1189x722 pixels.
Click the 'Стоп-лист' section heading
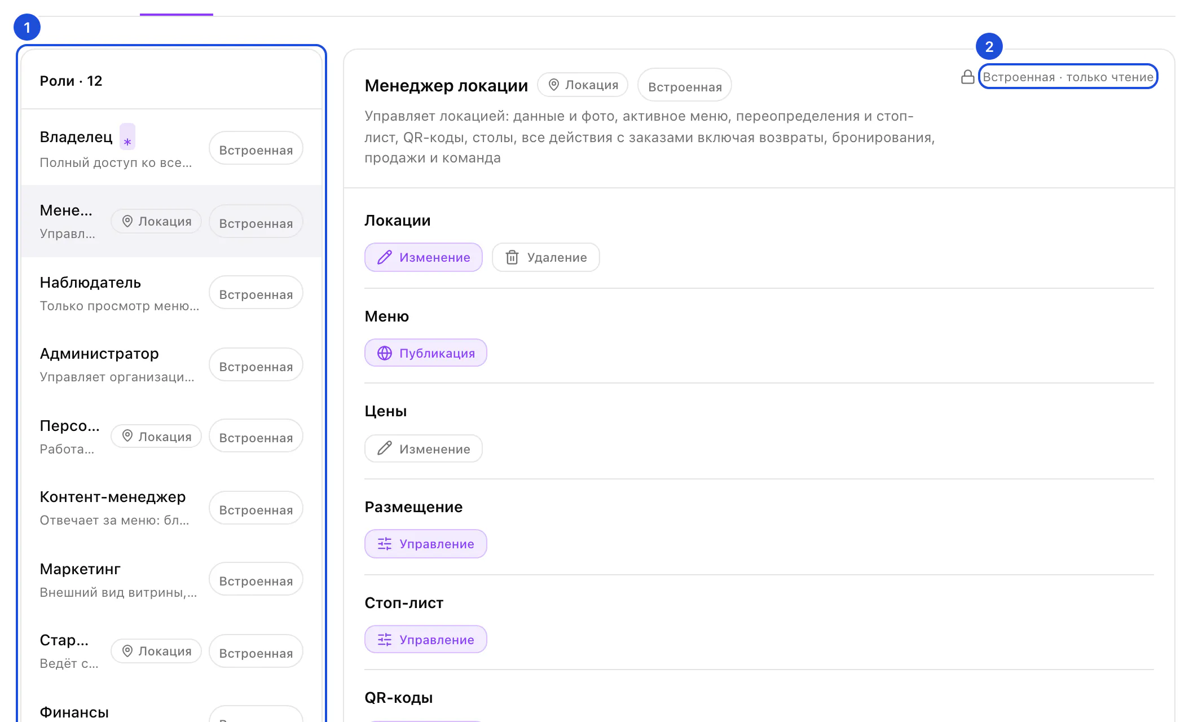(404, 602)
